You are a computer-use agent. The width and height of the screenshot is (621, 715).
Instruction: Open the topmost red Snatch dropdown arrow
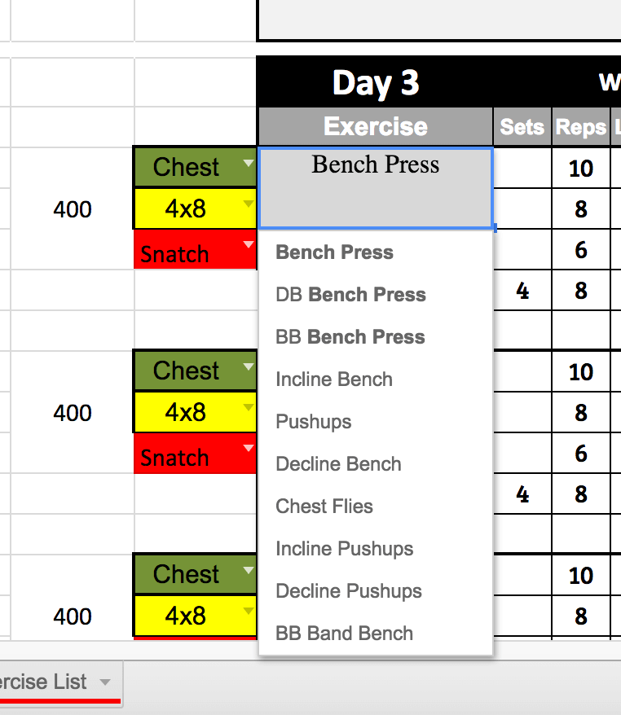(x=249, y=245)
